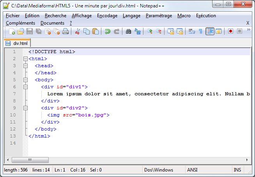Collapse the div1 fold marker on line 6

[25, 87]
